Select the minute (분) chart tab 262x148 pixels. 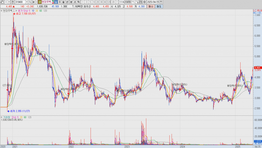tap(71, 2)
